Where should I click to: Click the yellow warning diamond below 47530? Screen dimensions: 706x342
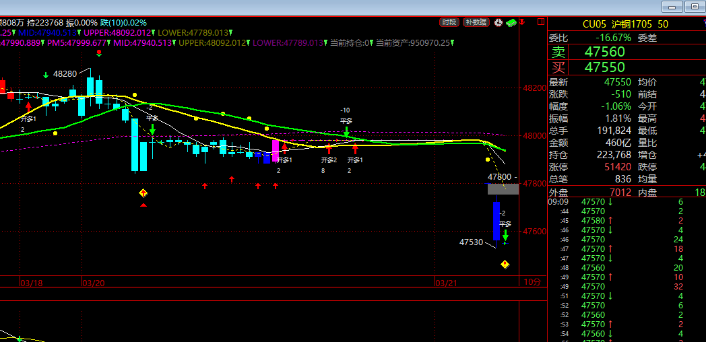pos(505,265)
